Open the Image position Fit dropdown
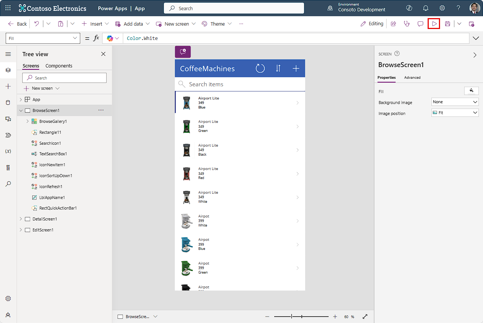 (455, 113)
